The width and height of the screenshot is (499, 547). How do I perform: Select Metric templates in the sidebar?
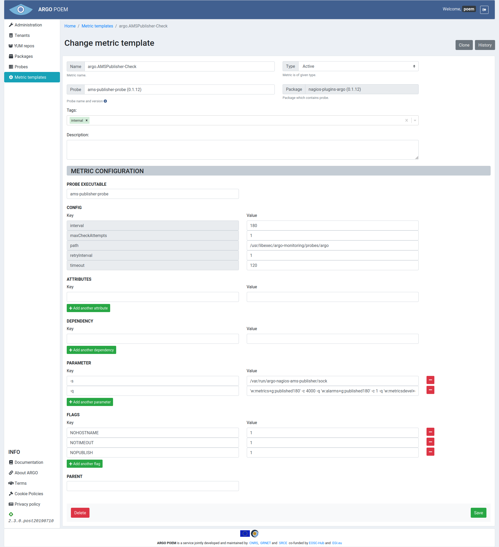click(x=32, y=77)
